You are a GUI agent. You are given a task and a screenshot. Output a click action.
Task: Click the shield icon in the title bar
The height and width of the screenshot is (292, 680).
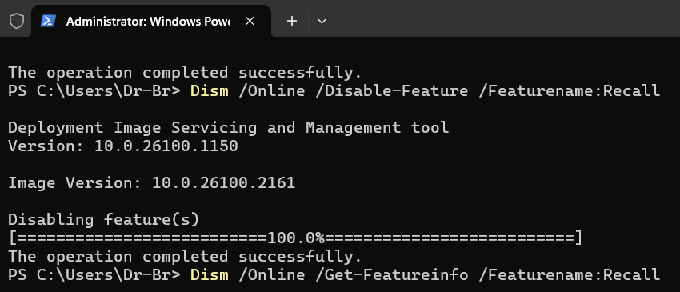pyautogui.click(x=17, y=21)
